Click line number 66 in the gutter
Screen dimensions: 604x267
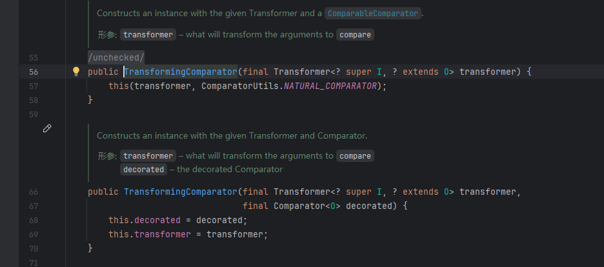(x=34, y=192)
